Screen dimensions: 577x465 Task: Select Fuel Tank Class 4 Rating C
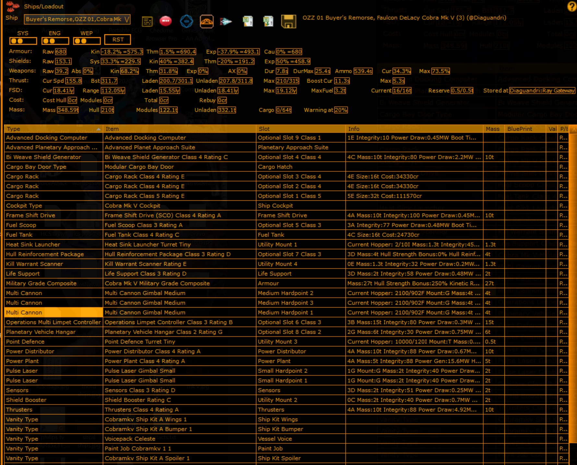179,235
